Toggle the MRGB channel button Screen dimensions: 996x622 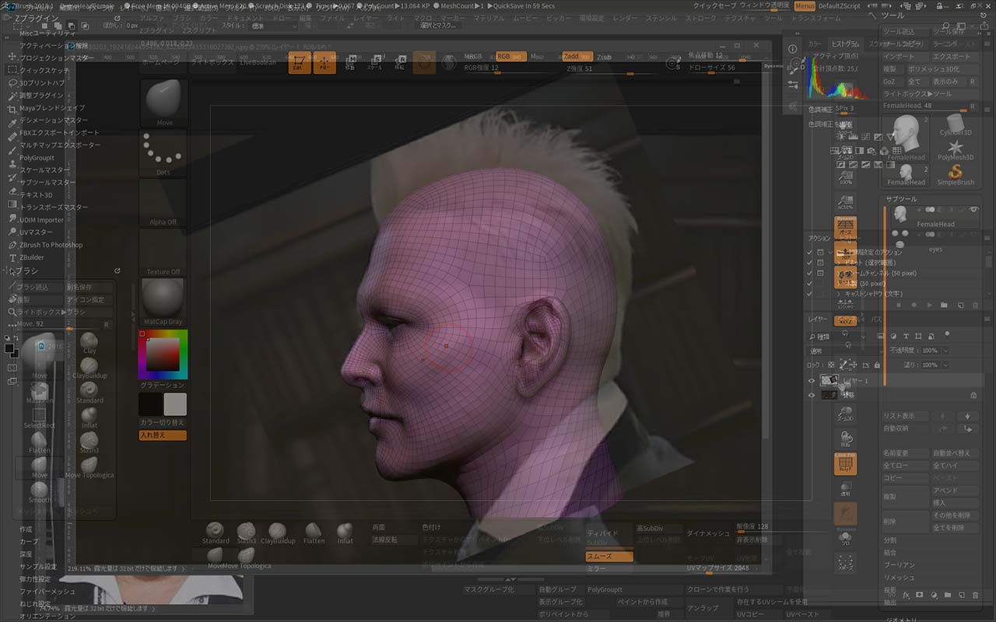pos(473,57)
